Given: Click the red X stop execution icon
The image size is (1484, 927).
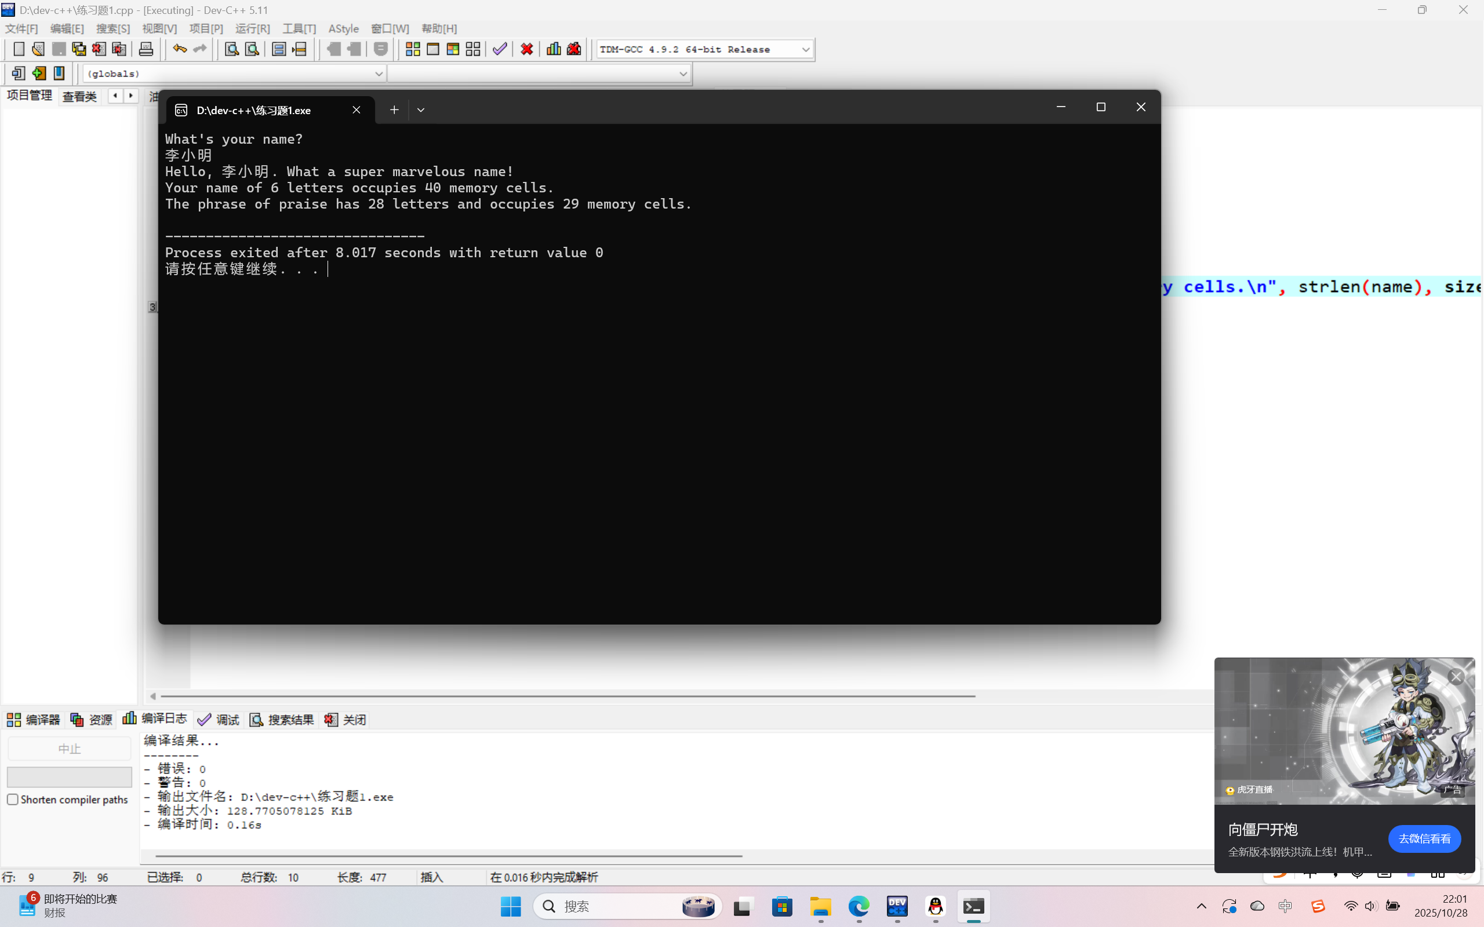Looking at the screenshot, I should click(527, 49).
